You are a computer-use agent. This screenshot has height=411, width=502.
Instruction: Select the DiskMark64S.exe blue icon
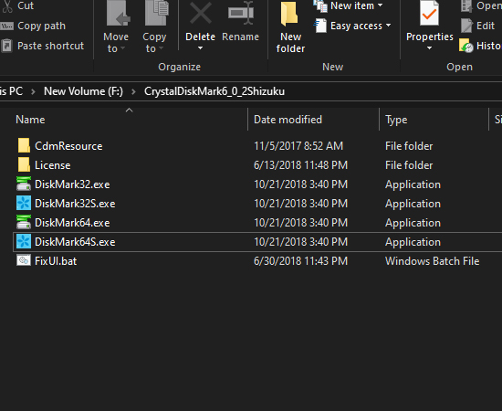24,241
